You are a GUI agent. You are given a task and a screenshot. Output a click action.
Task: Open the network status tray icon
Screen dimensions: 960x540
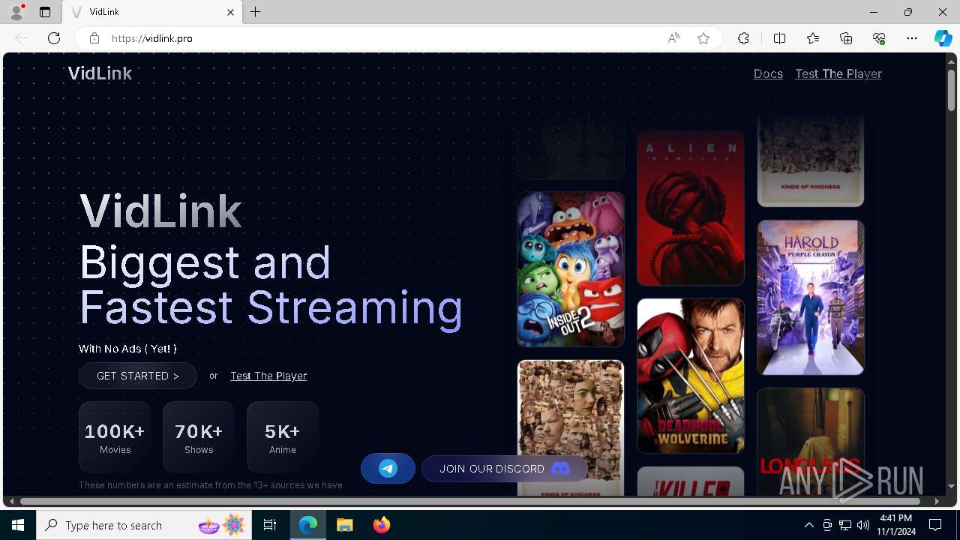click(845, 525)
